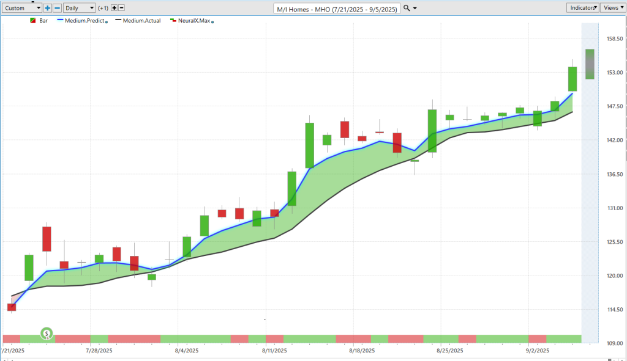Click the M/I Homes - MHO symbol field
The height and width of the screenshot is (361, 627).
tap(337, 9)
